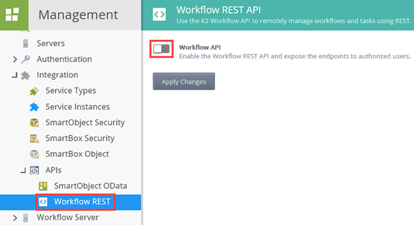Open the SmartBox Object item

point(77,154)
